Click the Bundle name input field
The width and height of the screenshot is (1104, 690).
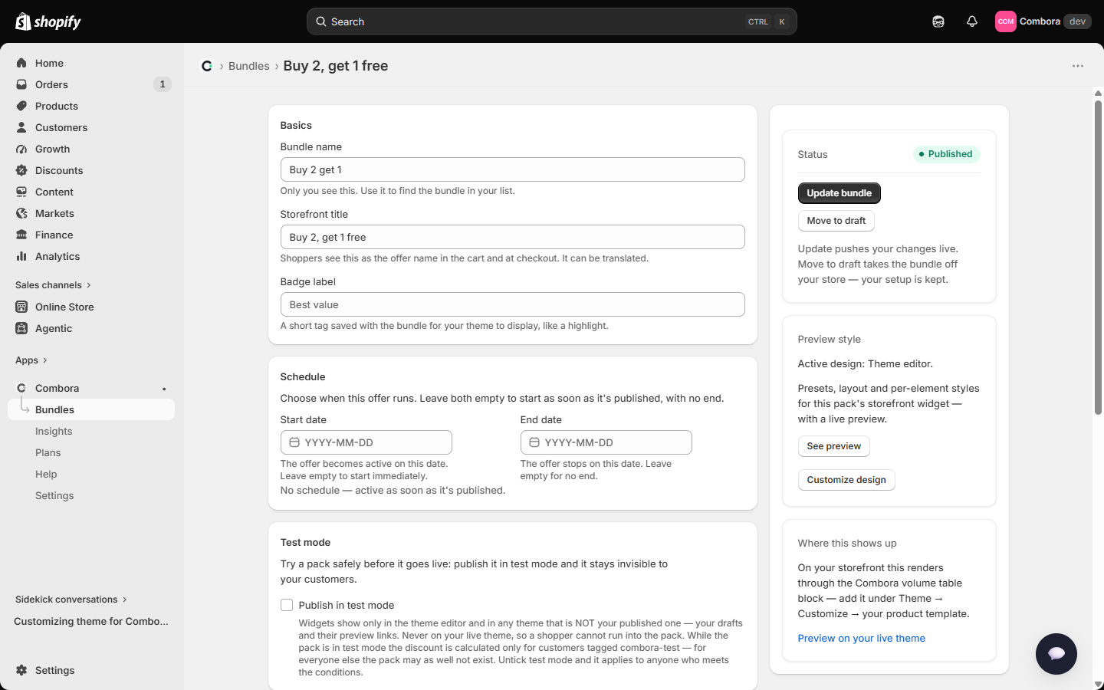click(x=513, y=169)
